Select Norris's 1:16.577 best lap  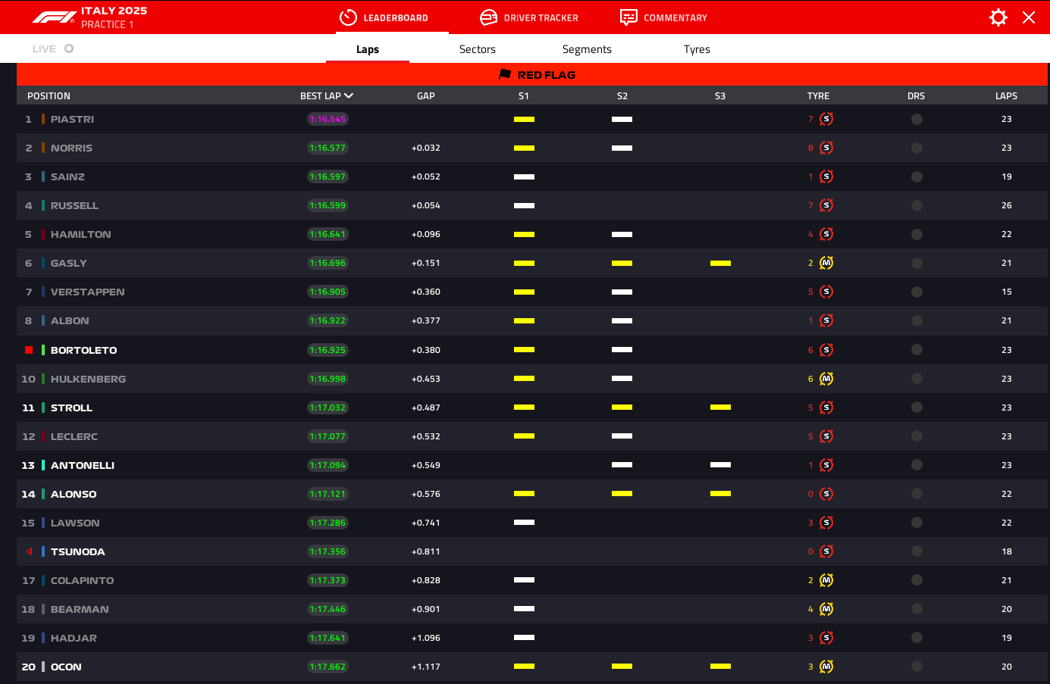point(328,148)
